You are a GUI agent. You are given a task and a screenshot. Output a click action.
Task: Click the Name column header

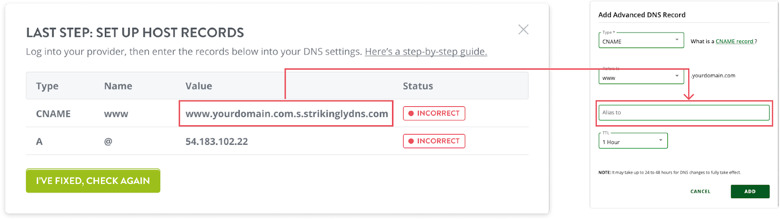point(118,86)
